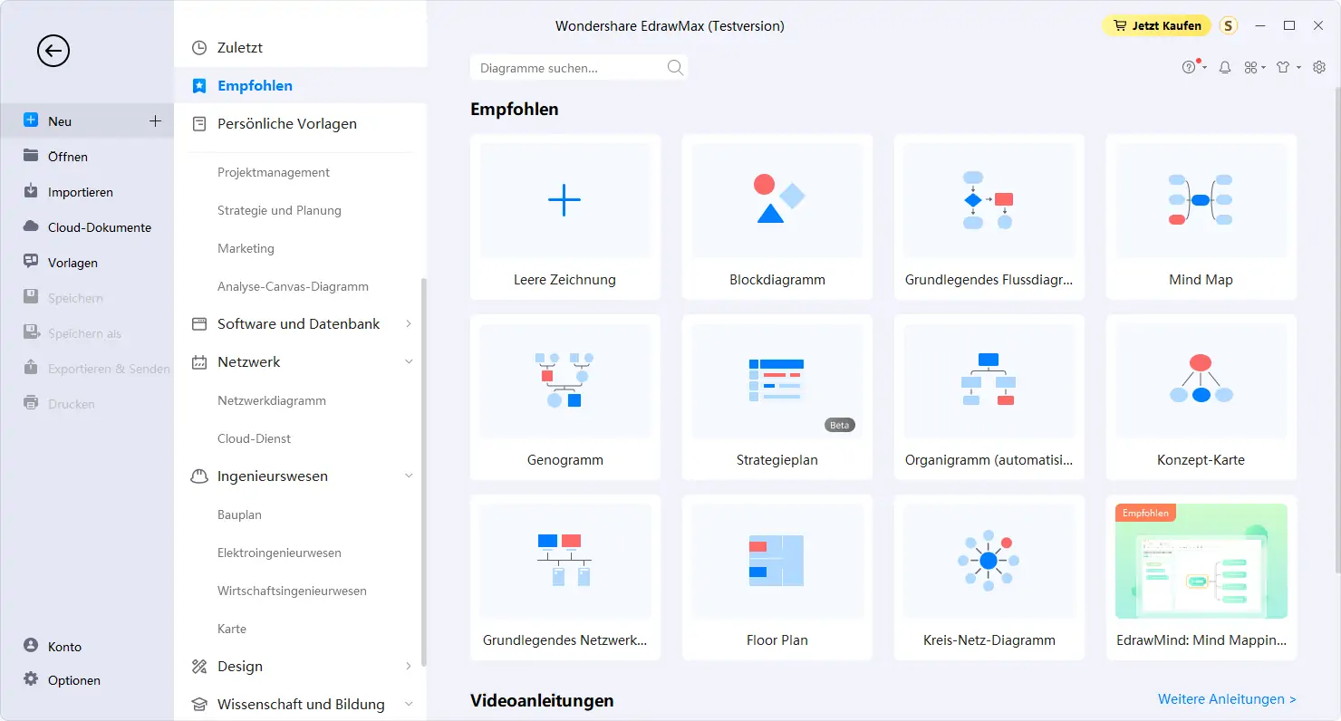Choose Marketing subcategory
Viewport: 1341px width, 721px height.
point(246,248)
